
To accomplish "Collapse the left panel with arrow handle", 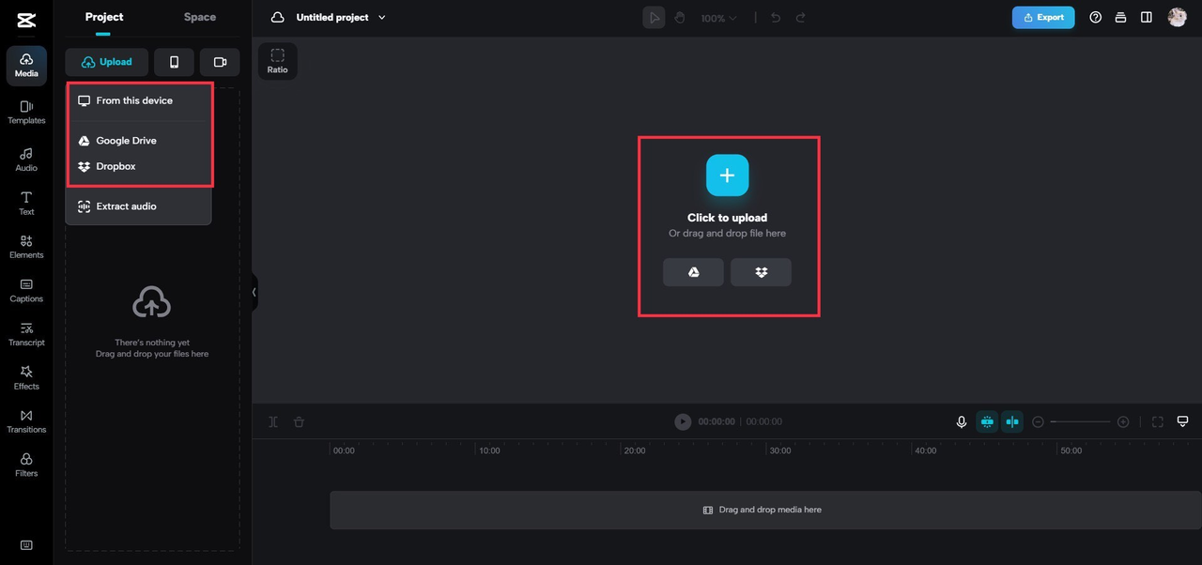I will click(254, 292).
